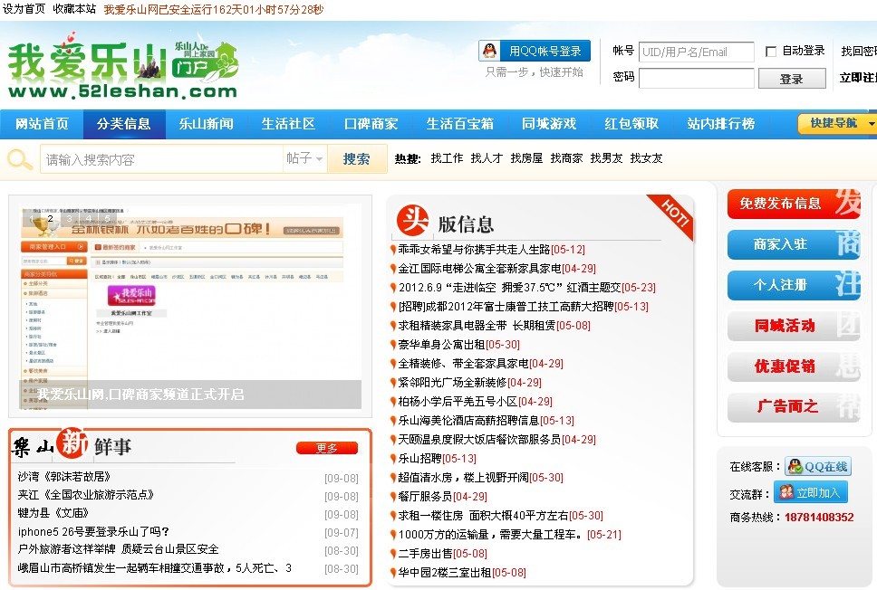Screen dimensions: 877x590
Task: Toggle the 自动登录 checkbox
Action: tap(770, 52)
